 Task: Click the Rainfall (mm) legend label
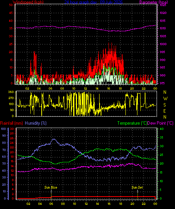[11, 123]
